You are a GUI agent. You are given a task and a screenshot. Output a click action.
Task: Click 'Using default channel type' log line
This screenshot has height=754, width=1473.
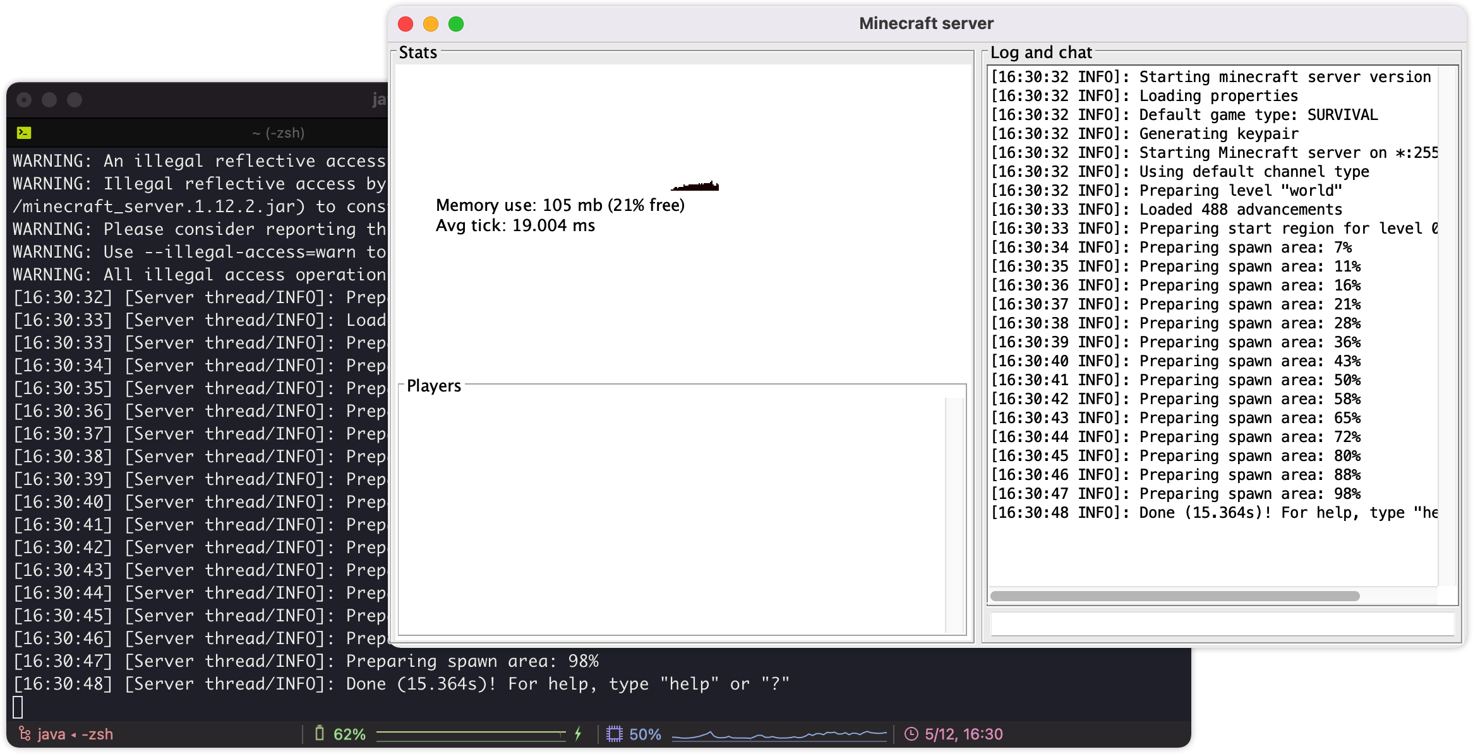[x=1179, y=172]
